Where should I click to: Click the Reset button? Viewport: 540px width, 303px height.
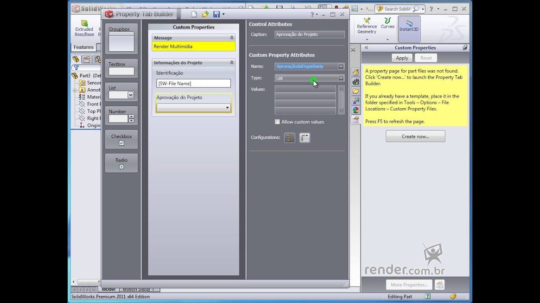(426, 58)
